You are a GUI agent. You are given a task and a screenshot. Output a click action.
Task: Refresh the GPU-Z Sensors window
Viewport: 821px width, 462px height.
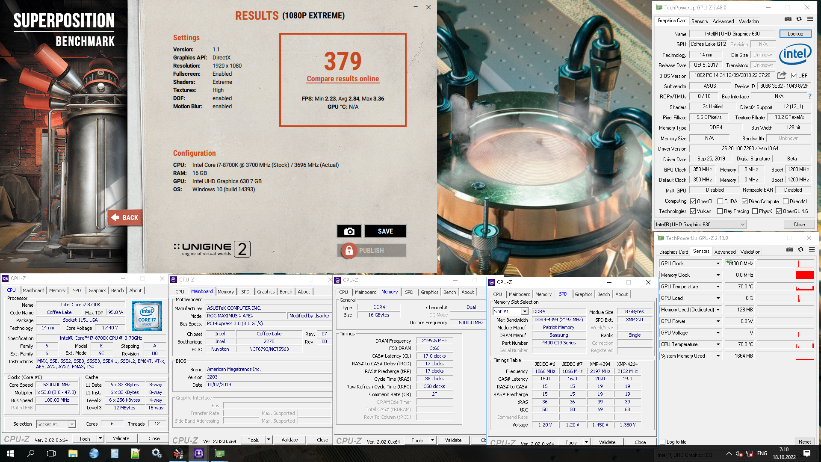(x=800, y=250)
